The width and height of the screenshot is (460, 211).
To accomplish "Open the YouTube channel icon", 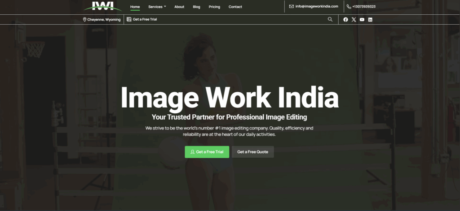I will 362,20.
